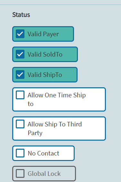Click the checkmark icon next to Valid ShipTo
The width and height of the screenshot is (121, 182).
point(20,75)
